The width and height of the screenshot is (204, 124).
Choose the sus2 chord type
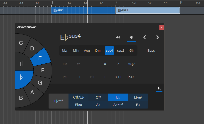[x=121, y=51]
